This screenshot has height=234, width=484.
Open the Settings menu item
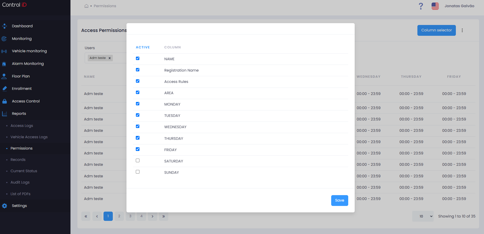[x=19, y=206]
